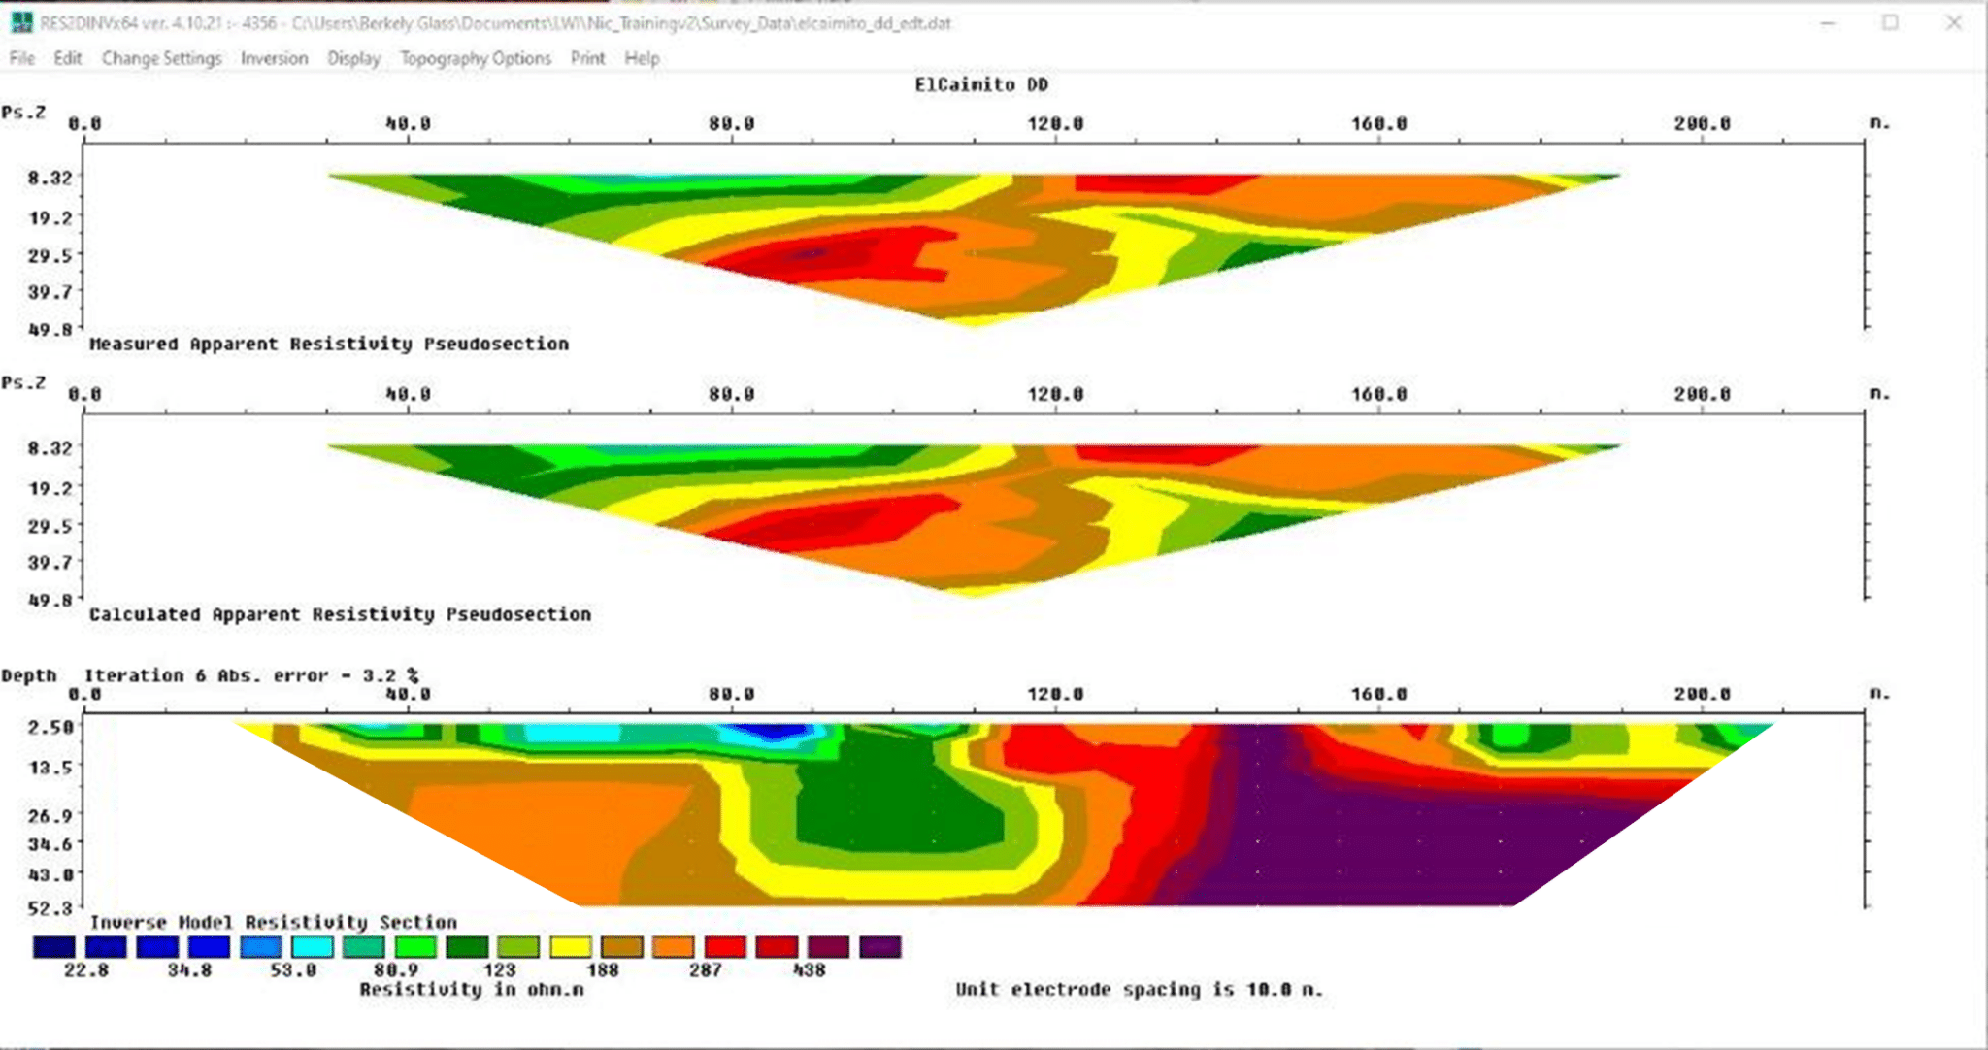Click the orange legend color swatch
The width and height of the screenshot is (1988, 1050).
[674, 947]
